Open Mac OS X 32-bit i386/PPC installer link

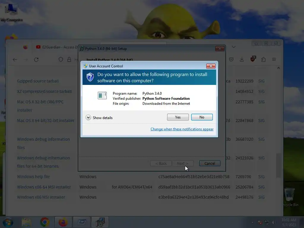[40, 106]
